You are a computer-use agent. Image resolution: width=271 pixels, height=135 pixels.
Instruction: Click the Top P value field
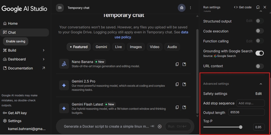point(259,127)
